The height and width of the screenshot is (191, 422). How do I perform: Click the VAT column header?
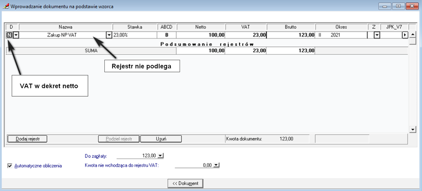coord(246,27)
